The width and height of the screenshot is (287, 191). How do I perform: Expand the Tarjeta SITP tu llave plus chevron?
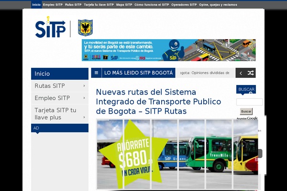coord(84,117)
